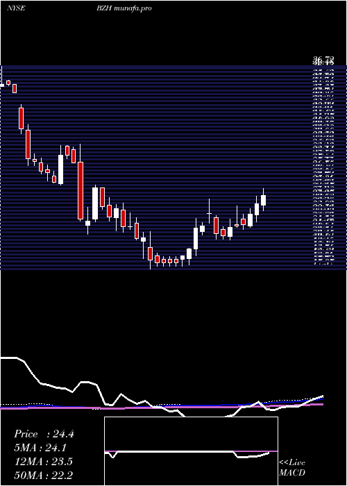
Task: Click the NYSE exchange label
Action: click(x=16, y=8)
